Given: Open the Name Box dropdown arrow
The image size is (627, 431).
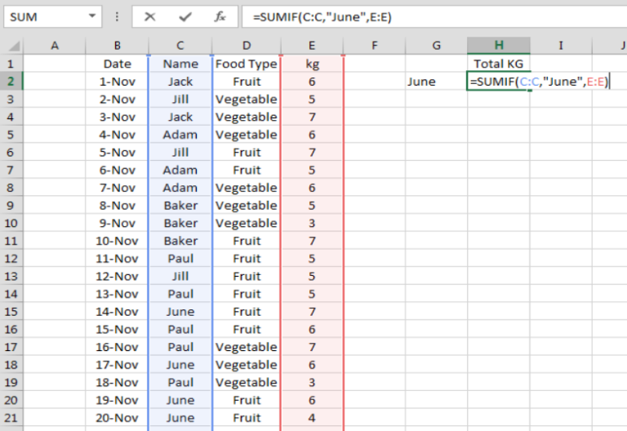Looking at the screenshot, I should (91, 16).
